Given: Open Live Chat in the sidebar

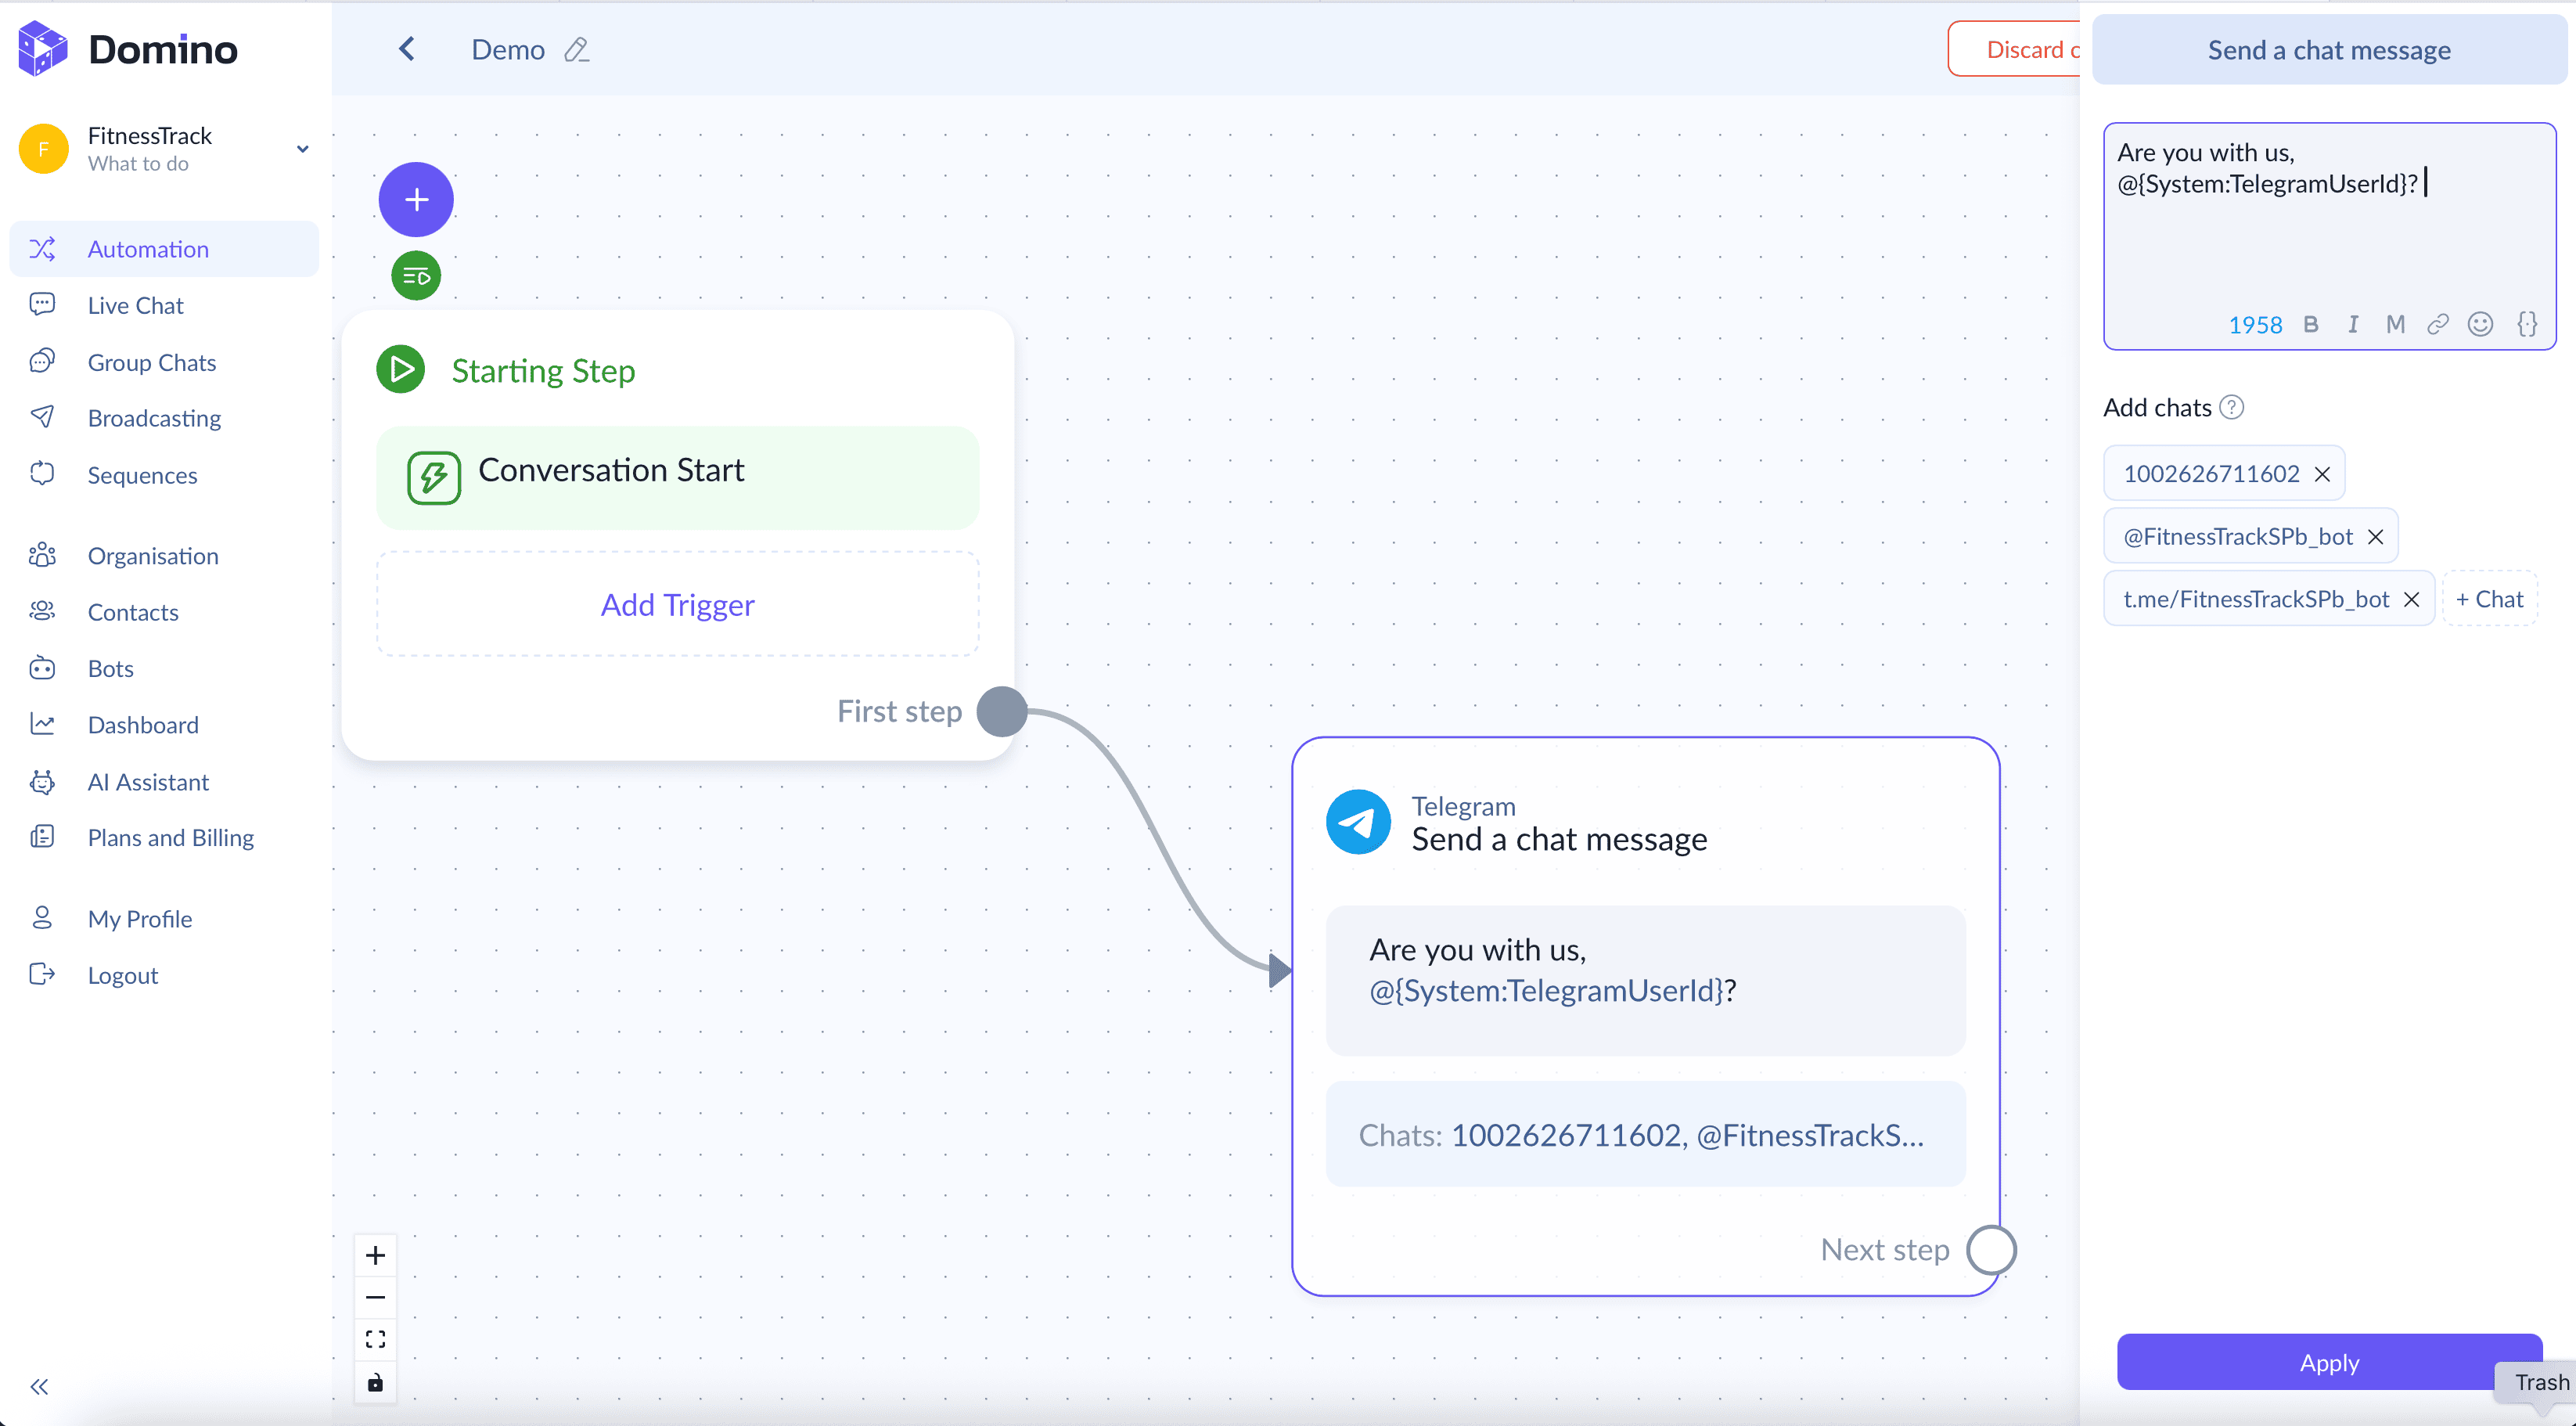Looking at the screenshot, I should coord(135,305).
